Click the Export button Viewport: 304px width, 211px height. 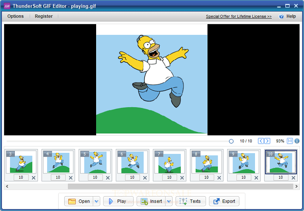tap(224, 201)
